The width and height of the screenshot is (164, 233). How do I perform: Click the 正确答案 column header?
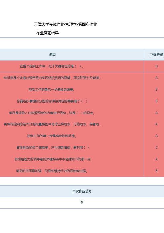tap(157, 55)
